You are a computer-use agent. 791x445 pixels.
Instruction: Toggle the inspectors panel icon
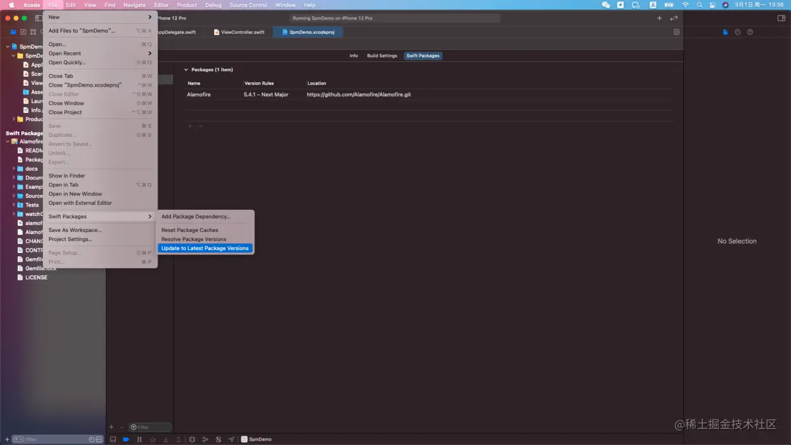(781, 18)
